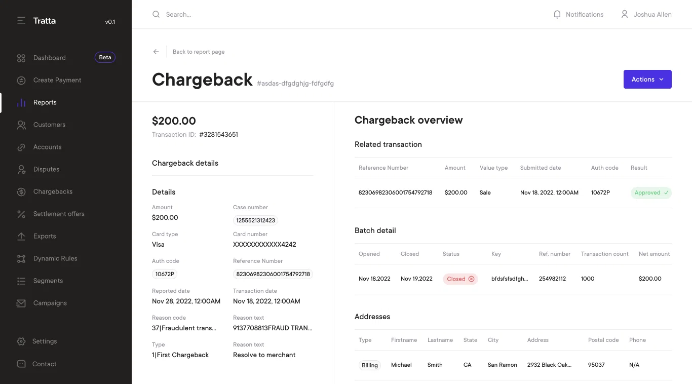Click the Settings gear icon
The height and width of the screenshot is (384, 692).
21,341
